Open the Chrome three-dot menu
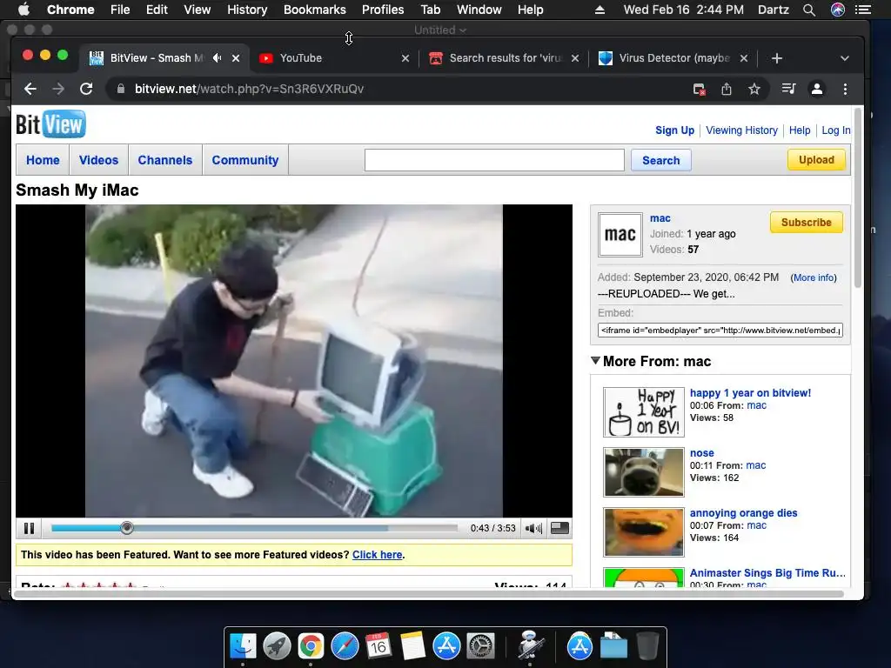 [845, 89]
